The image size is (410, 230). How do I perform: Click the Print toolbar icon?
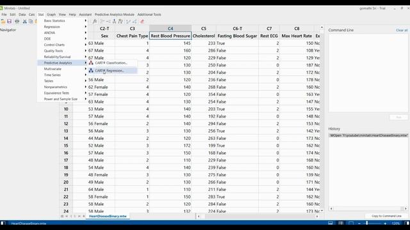tap(17, 21)
